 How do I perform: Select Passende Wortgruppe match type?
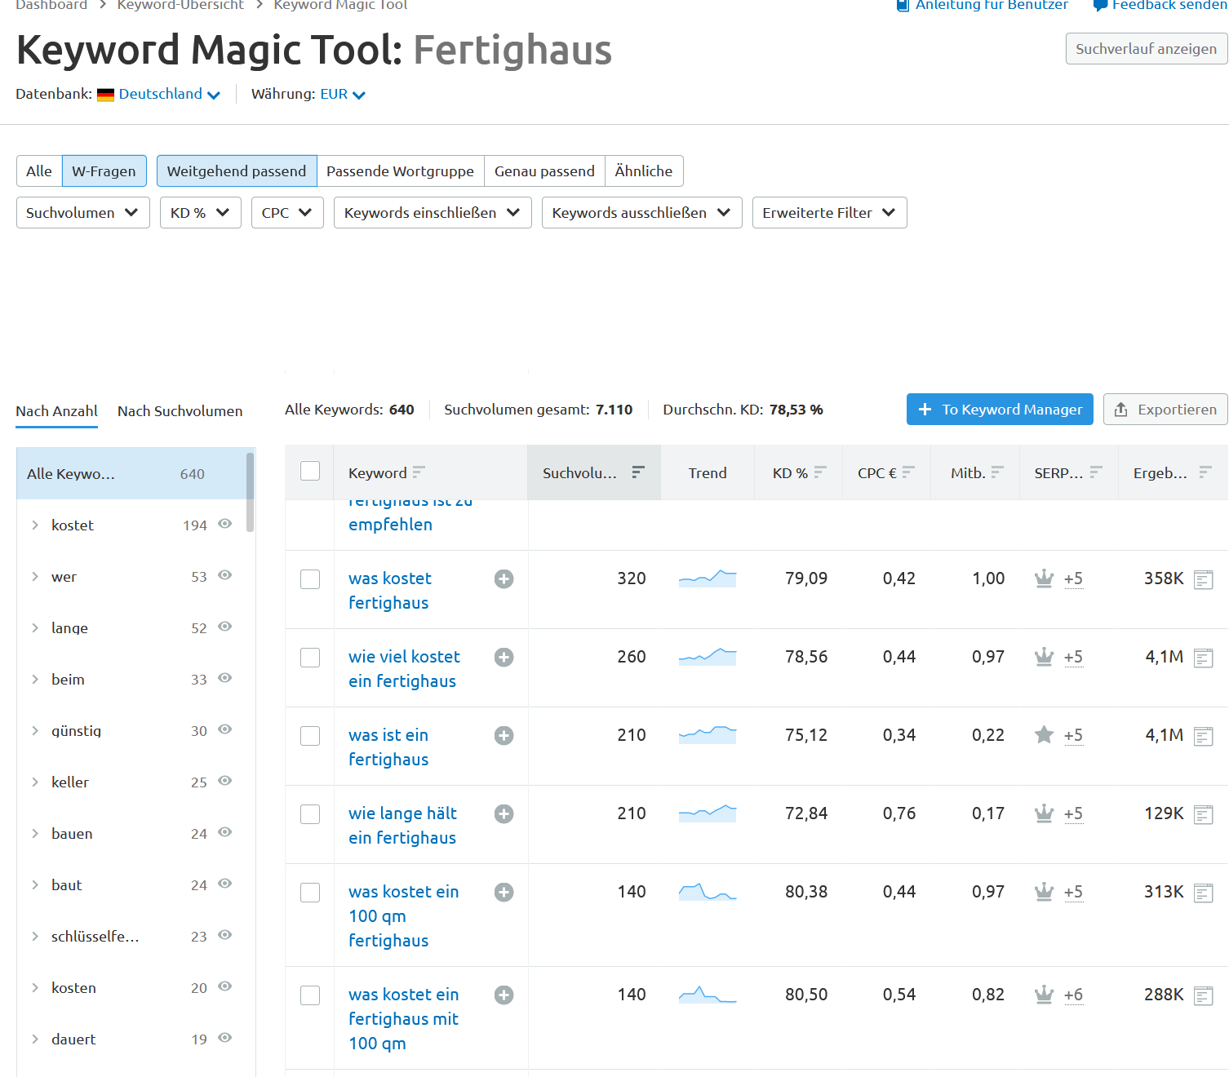401,171
